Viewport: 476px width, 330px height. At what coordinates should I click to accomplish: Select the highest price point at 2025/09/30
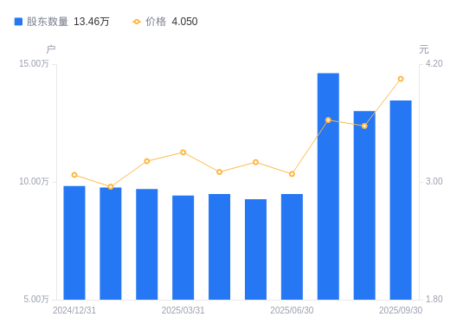(x=401, y=79)
